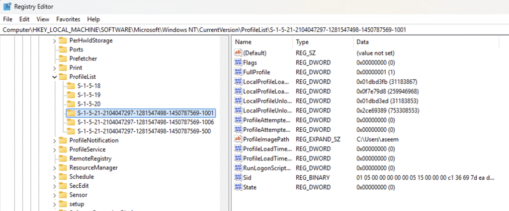The width and height of the screenshot is (509, 211).
Task: Open the Favorites menu
Action: pos(68,19)
